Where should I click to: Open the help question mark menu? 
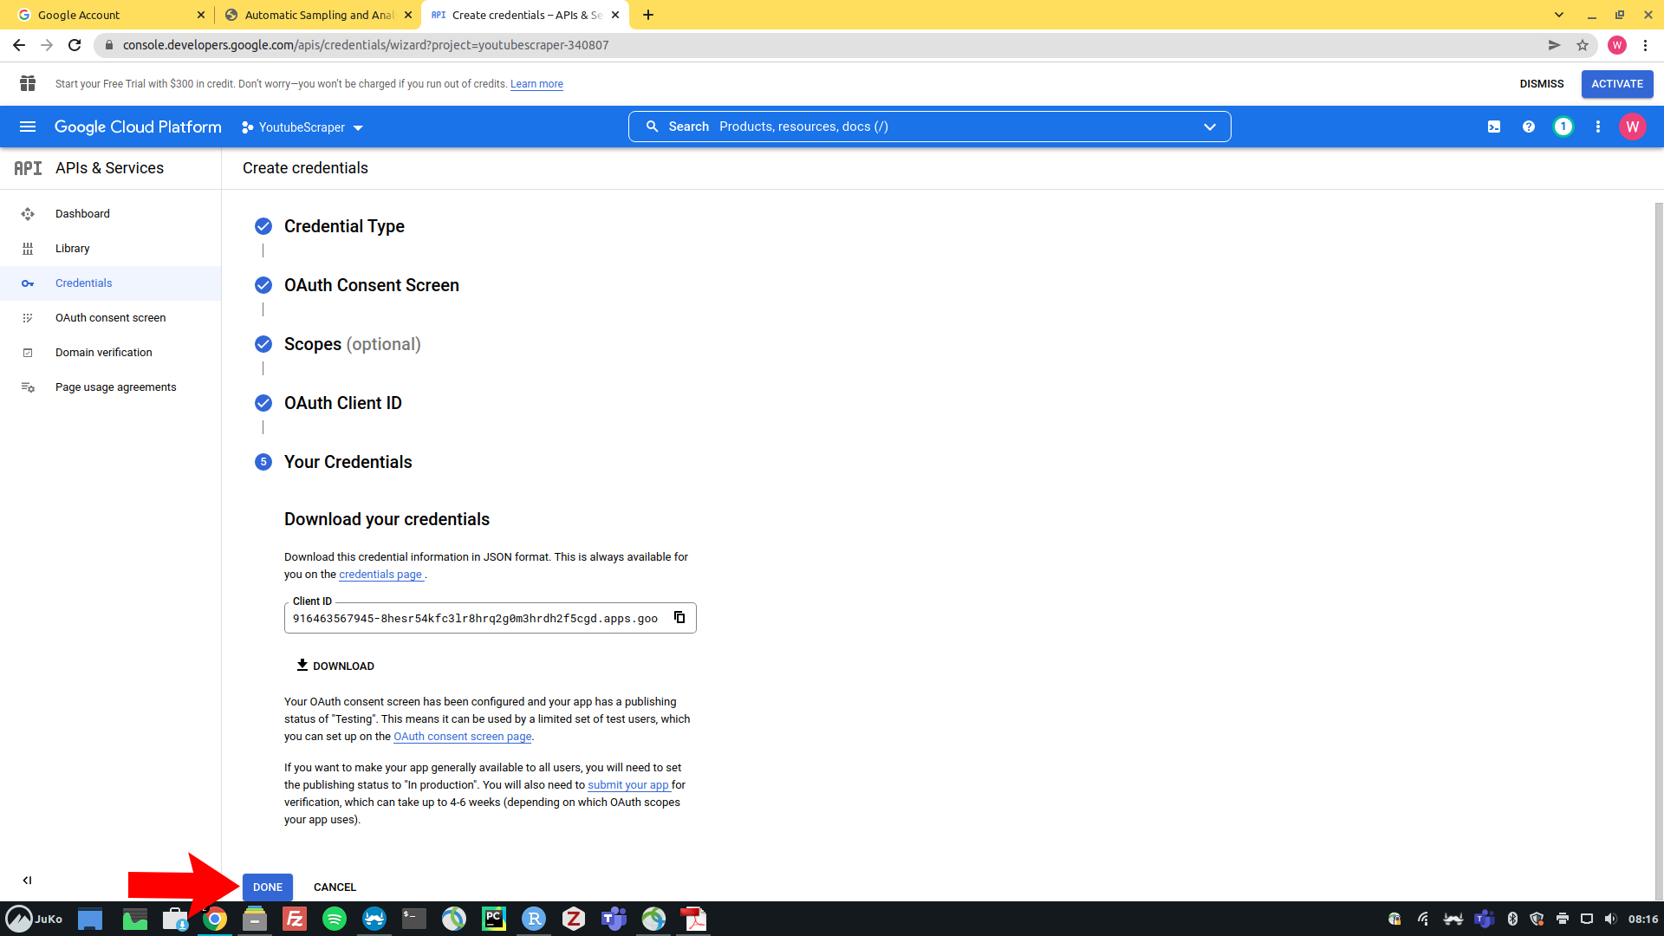(x=1529, y=127)
